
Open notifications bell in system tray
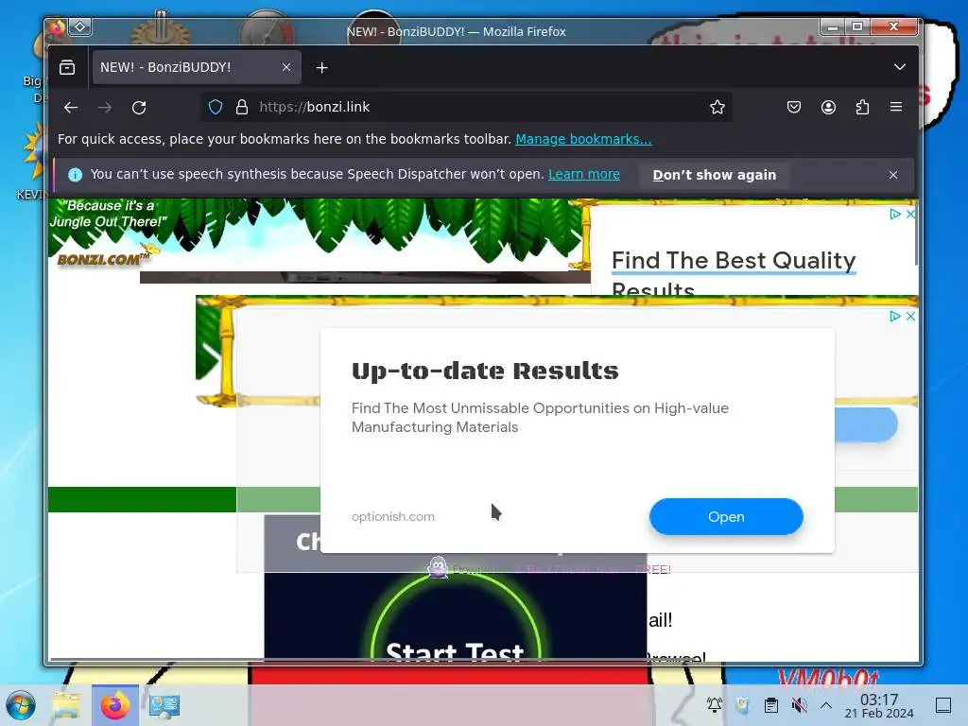pos(715,705)
